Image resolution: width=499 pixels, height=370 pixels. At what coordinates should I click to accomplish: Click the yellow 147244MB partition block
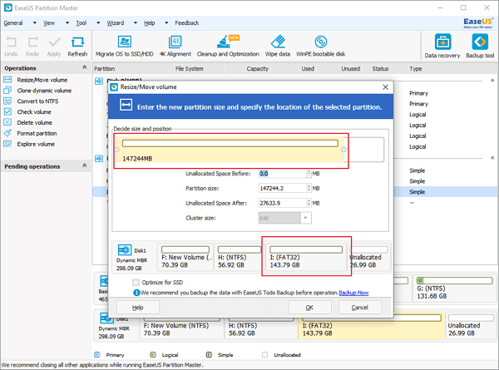point(230,150)
